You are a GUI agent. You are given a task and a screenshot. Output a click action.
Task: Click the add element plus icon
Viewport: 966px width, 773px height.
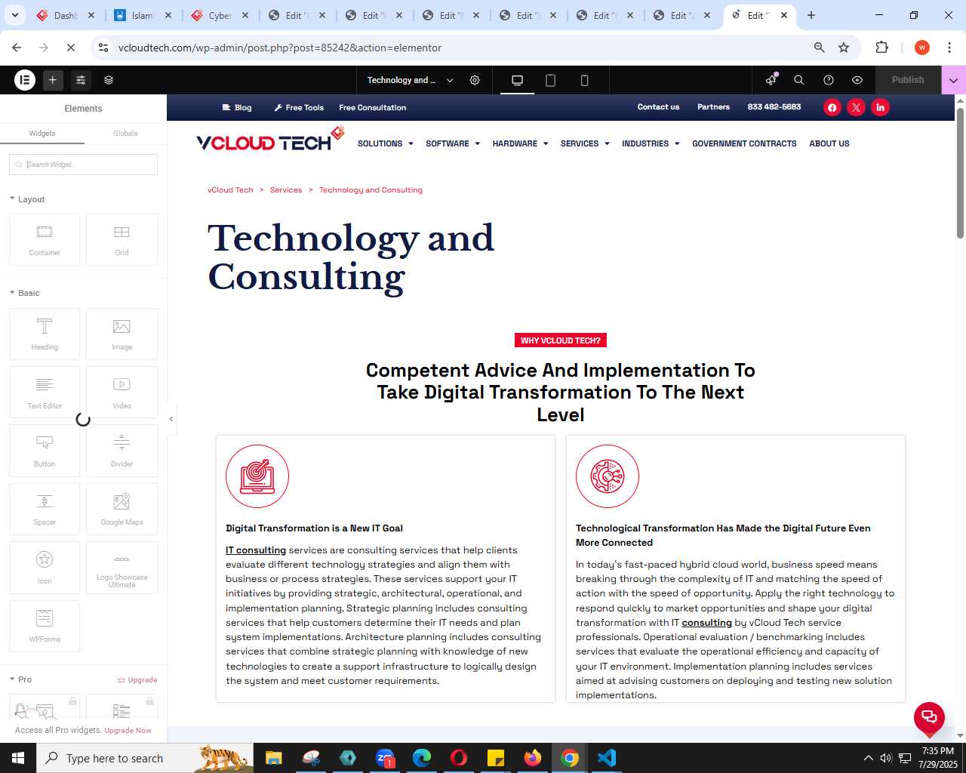pyautogui.click(x=53, y=80)
